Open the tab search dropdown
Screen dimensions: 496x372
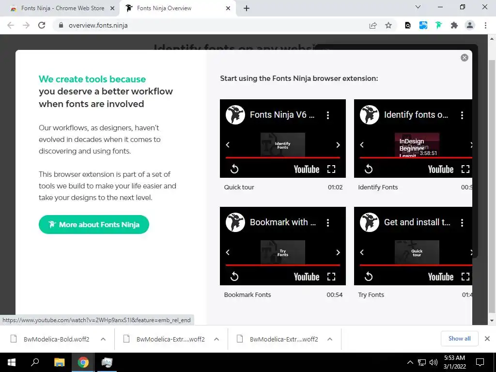[418, 7]
